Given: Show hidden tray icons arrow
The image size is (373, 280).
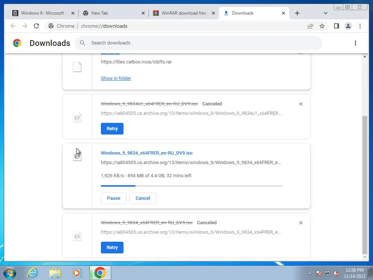Looking at the screenshot, I should point(310,273).
